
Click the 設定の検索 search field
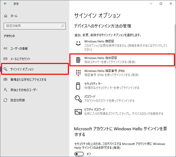35,26
